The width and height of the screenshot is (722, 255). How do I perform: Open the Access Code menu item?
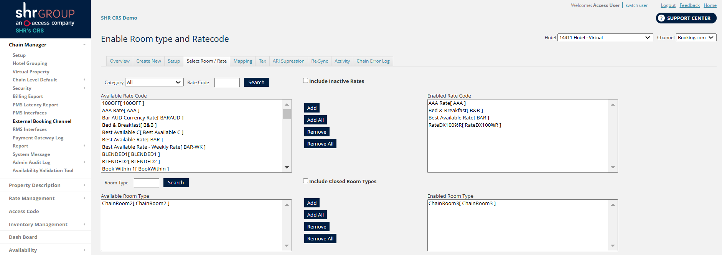(x=24, y=211)
